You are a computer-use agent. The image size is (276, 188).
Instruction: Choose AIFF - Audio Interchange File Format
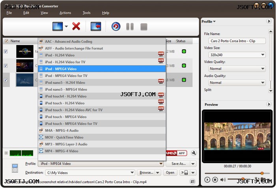[x=102, y=48]
